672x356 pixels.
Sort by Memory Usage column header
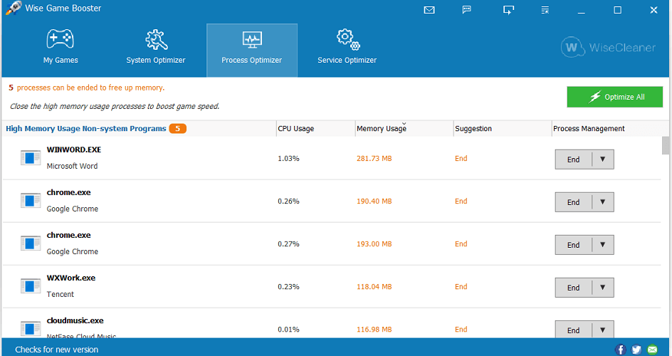(x=404, y=129)
